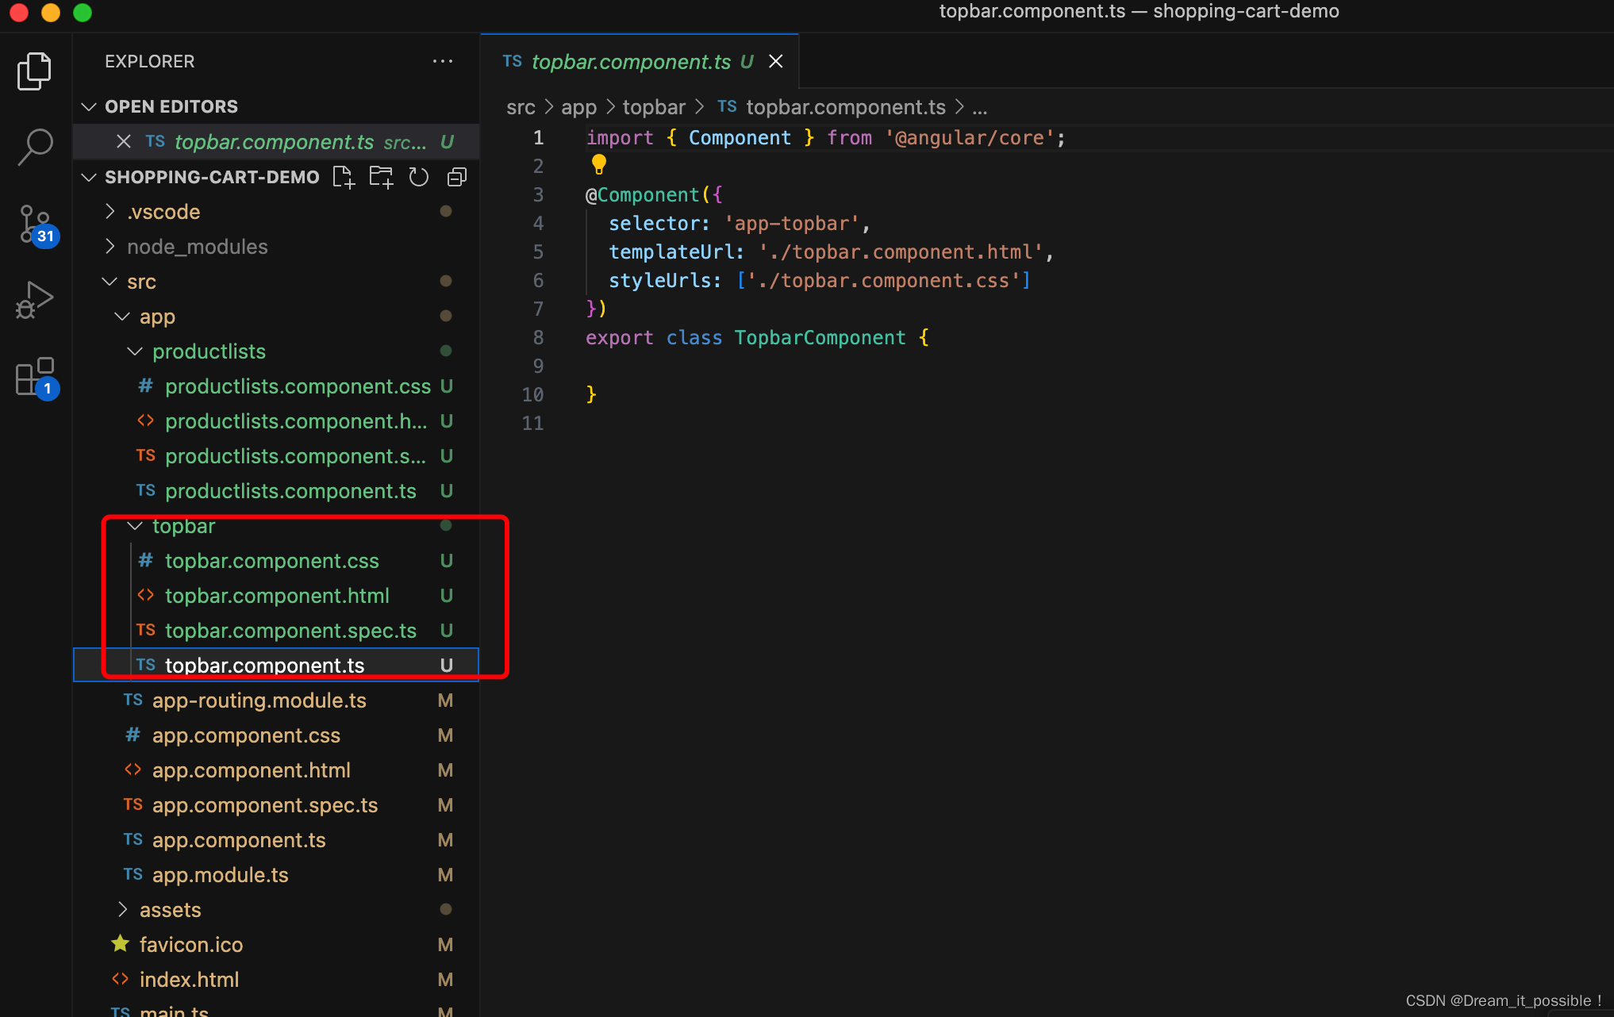Screen dimensions: 1614x1017
Task: Collapse the OPEN EDITORS section
Action: tap(88, 106)
